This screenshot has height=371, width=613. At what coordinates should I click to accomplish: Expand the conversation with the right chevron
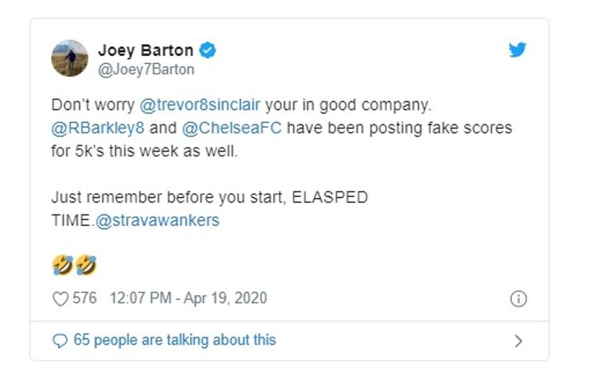(x=518, y=341)
